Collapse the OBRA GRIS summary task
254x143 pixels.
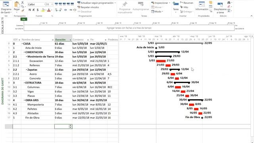[x=24, y=100]
